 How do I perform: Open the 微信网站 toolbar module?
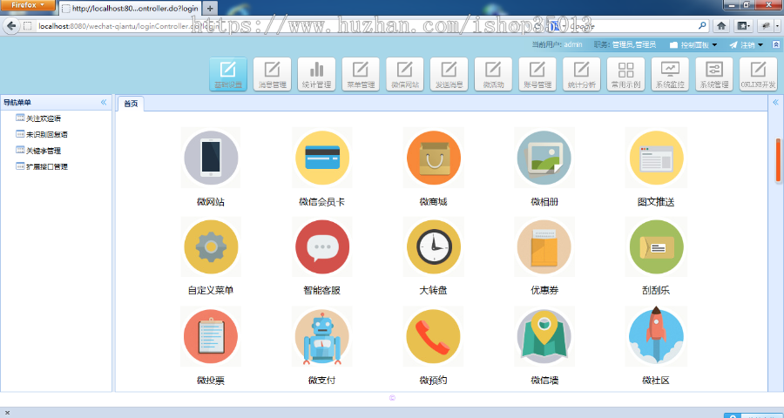[x=405, y=74]
